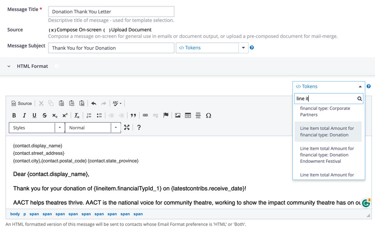Click the Grammarly icon in editor

pyautogui.click(x=366, y=203)
